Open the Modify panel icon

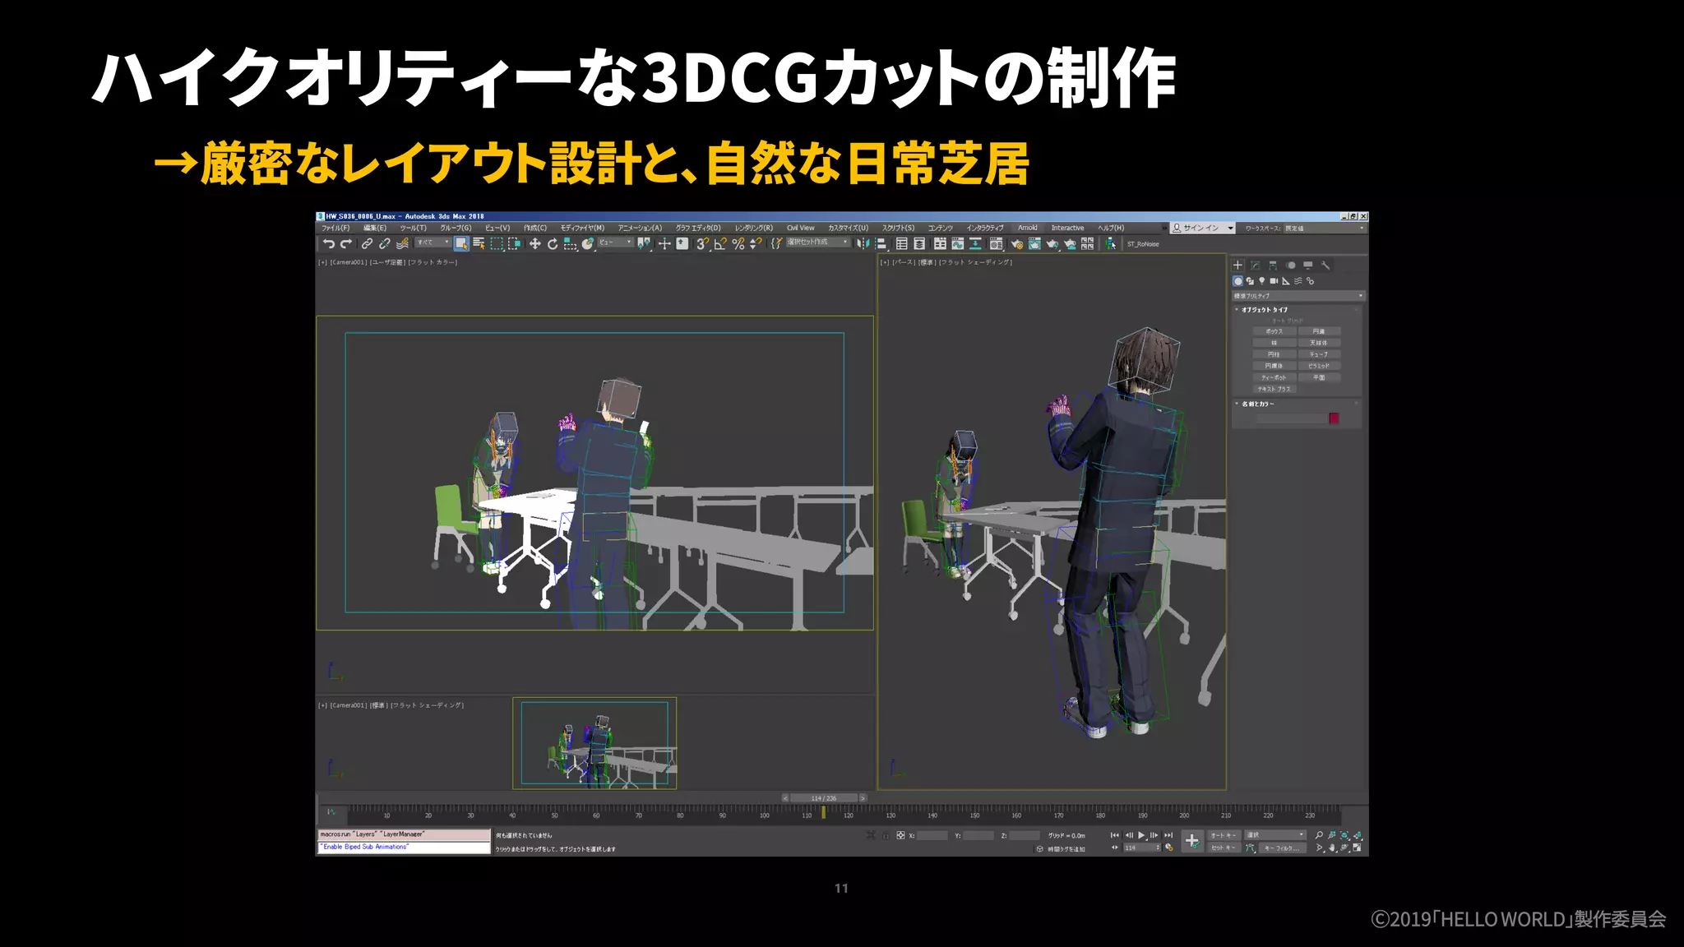(1256, 265)
